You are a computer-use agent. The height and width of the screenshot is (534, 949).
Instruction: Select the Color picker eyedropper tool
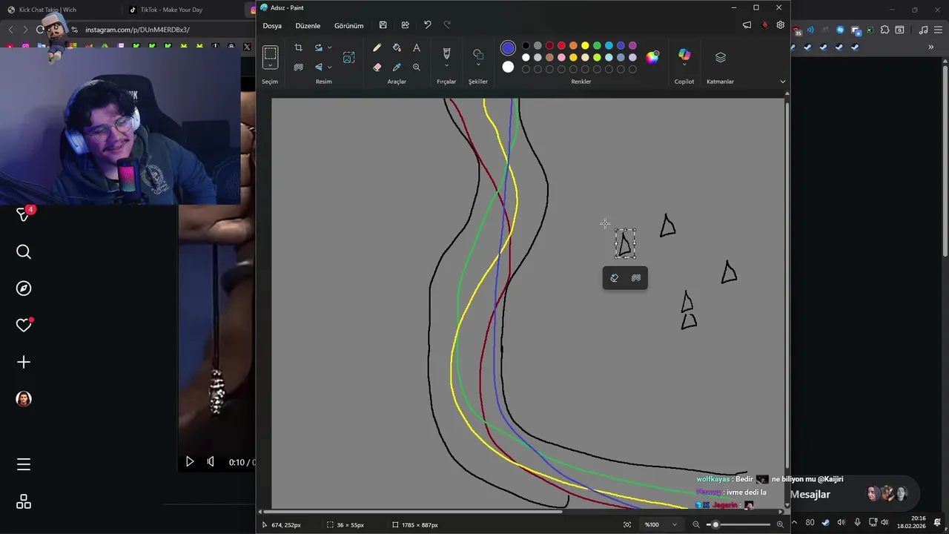[397, 67]
